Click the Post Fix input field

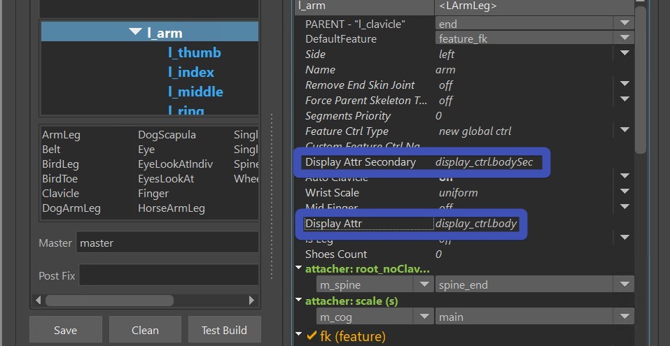coord(169,275)
